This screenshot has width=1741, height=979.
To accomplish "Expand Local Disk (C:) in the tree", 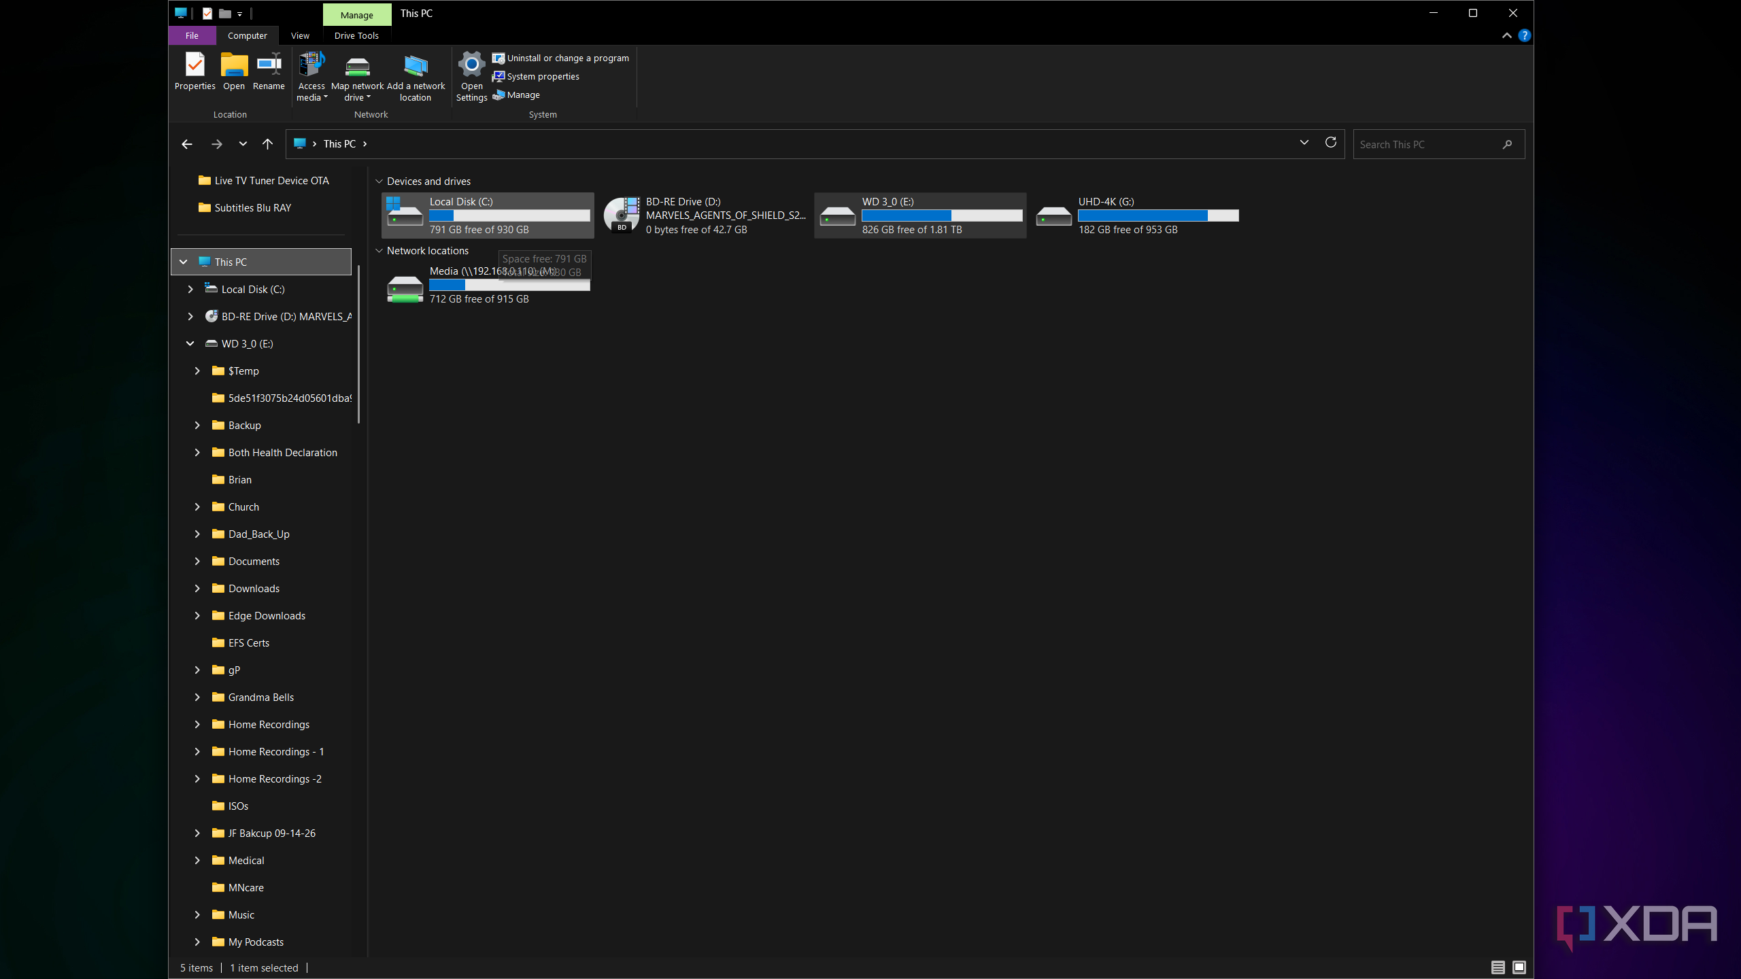I will [x=190, y=289].
